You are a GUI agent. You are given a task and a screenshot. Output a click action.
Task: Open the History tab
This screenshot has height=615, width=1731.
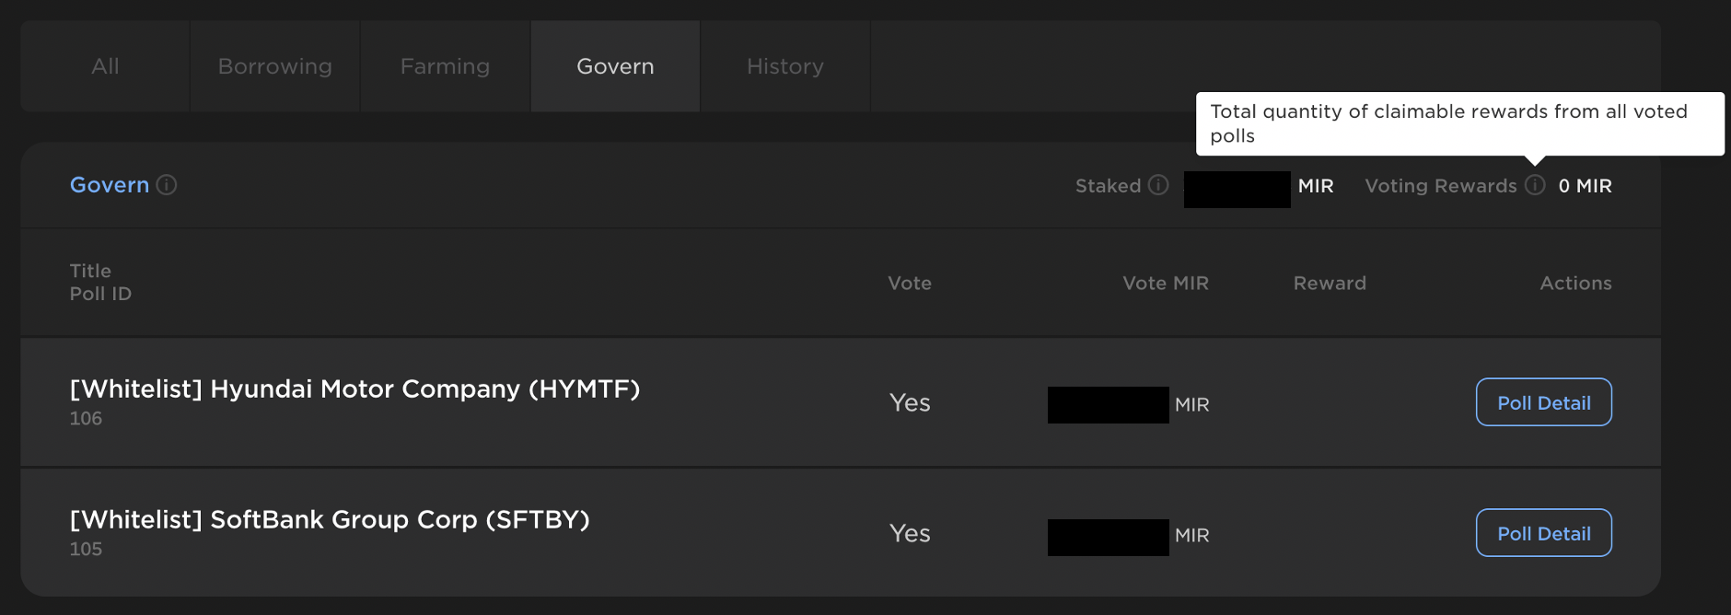[784, 65]
